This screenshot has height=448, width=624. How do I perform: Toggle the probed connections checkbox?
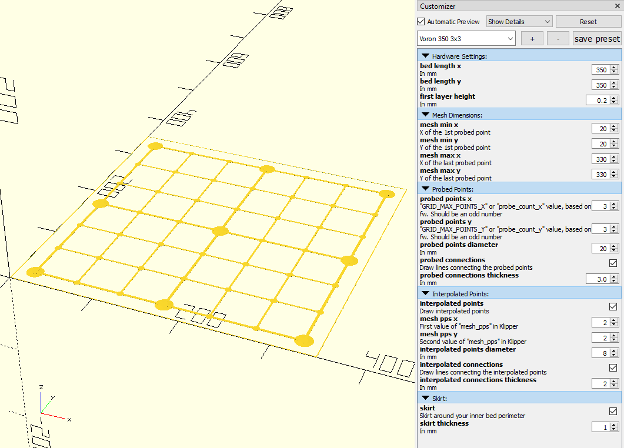(x=613, y=263)
